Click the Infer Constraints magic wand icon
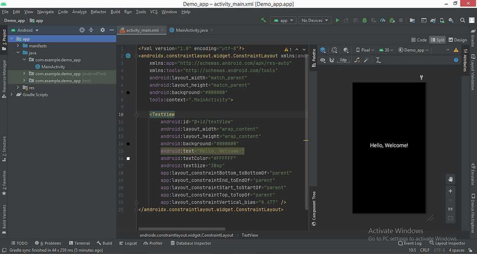The width and height of the screenshot is (477, 254). [x=366, y=60]
